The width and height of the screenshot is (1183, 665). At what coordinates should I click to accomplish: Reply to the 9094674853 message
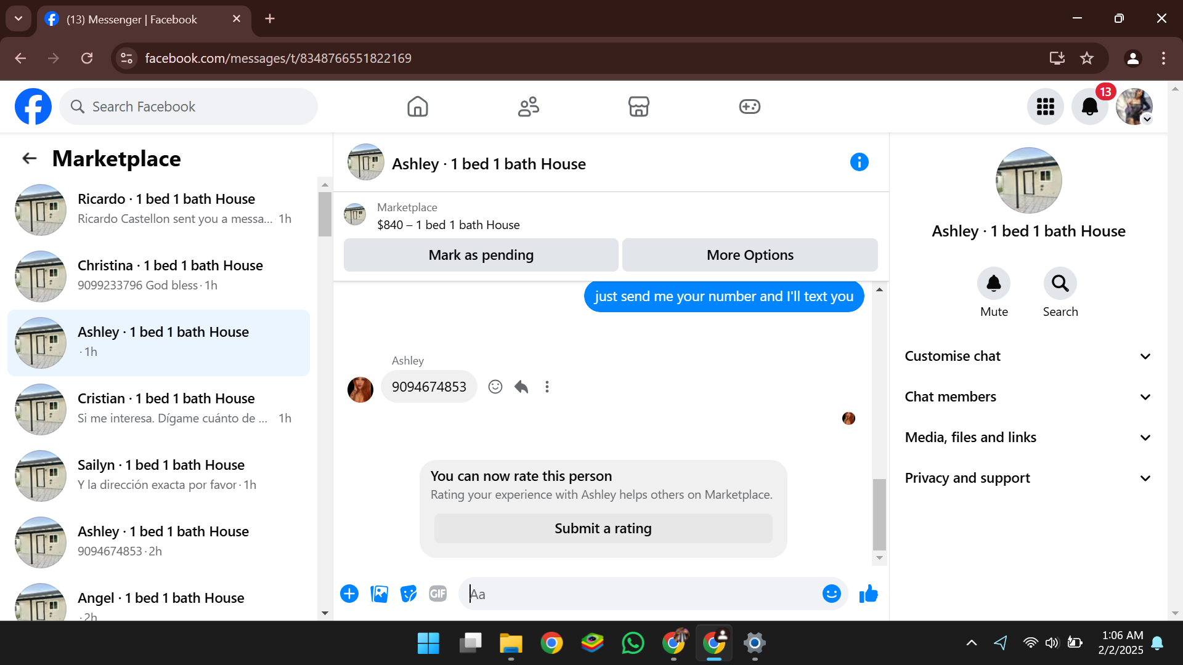(x=521, y=387)
